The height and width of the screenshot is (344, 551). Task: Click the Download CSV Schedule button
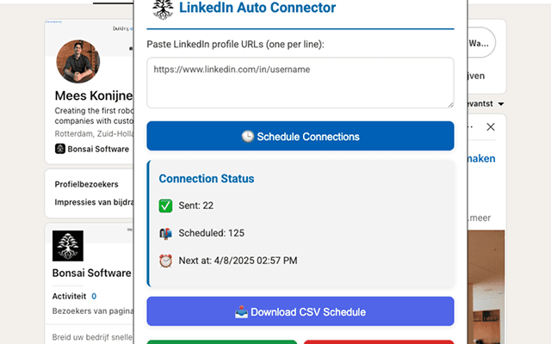300,311
